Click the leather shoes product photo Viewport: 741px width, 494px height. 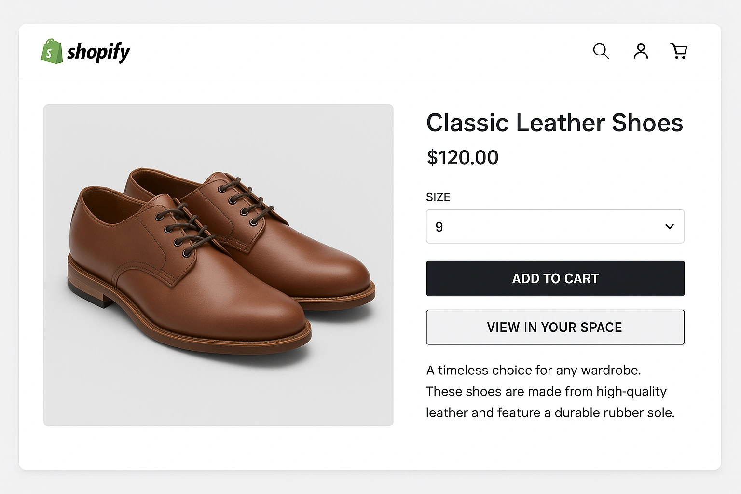[218, 265]
